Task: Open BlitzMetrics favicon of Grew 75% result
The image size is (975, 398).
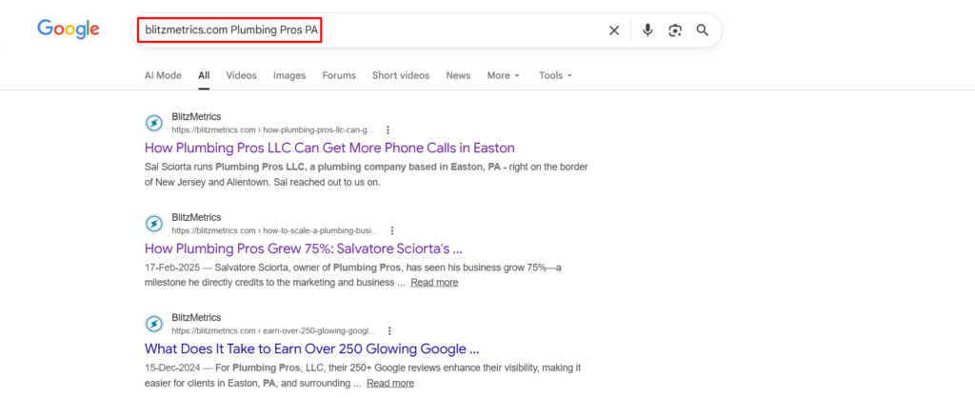Action: pyautogui.click(x=154, y=224)
